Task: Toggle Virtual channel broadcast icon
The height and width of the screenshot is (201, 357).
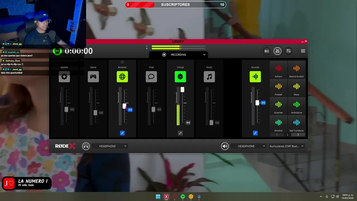Action: (x=188, y=123)
